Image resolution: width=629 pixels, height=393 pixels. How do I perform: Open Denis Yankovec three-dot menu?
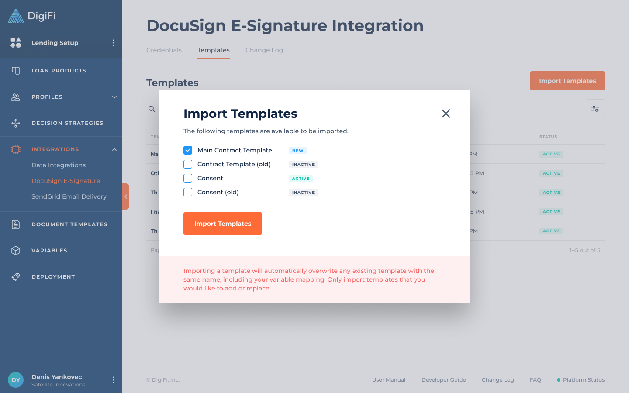(x=114, y=380)
